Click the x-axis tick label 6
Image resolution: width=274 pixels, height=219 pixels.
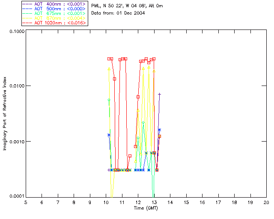(42, 203)
